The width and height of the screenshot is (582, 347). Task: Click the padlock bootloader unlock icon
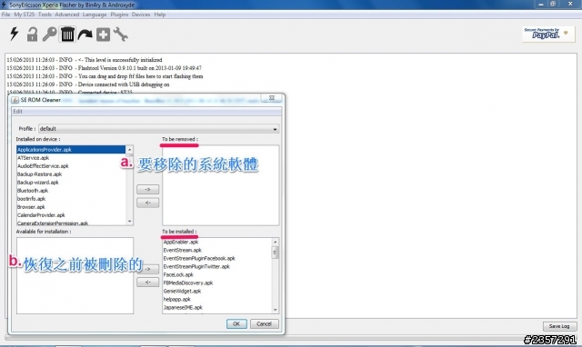32,35
